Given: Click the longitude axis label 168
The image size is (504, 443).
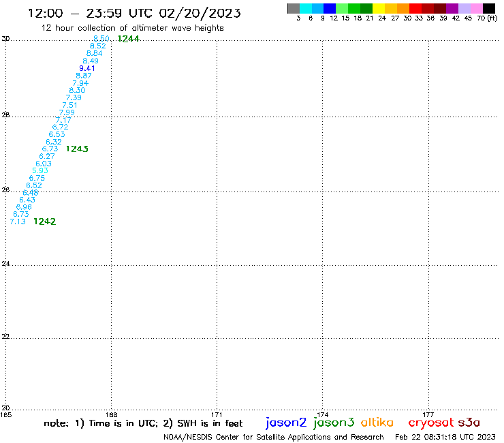Looking at the screenshot, I should click(x=112, y=414).
